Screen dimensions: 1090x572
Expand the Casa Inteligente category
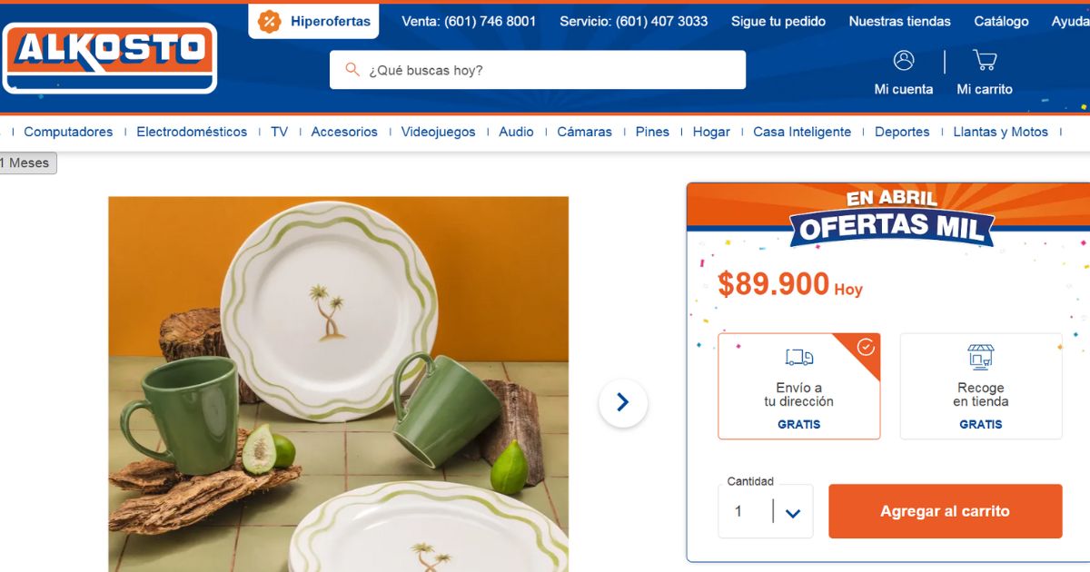coord(802,132)
